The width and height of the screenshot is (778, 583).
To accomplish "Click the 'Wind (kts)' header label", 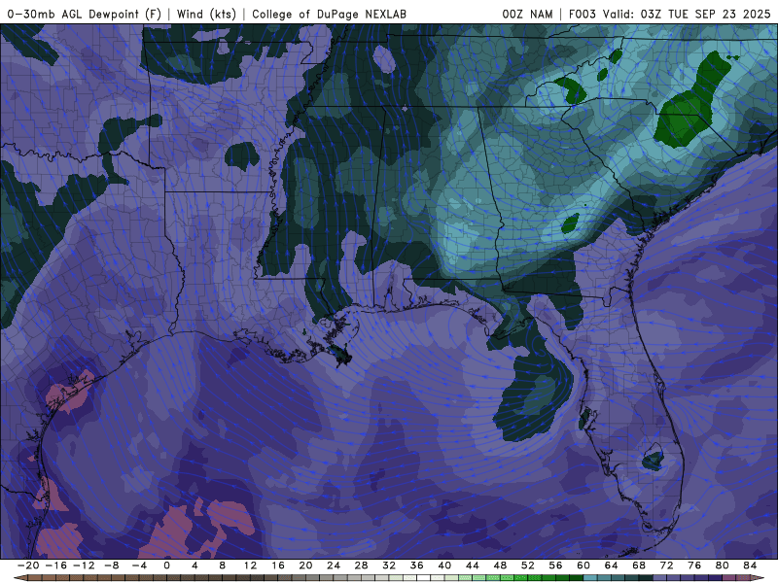I will point(206,14).
